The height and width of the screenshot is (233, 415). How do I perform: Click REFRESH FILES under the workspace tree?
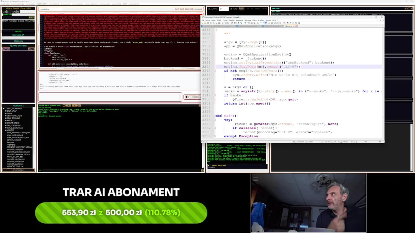[x=18, y=170]
